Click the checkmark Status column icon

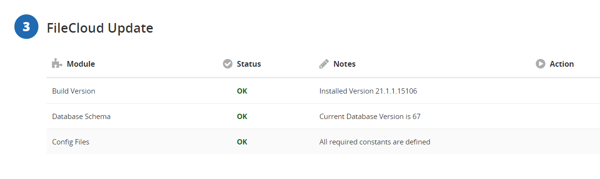[x=228, y=64]
